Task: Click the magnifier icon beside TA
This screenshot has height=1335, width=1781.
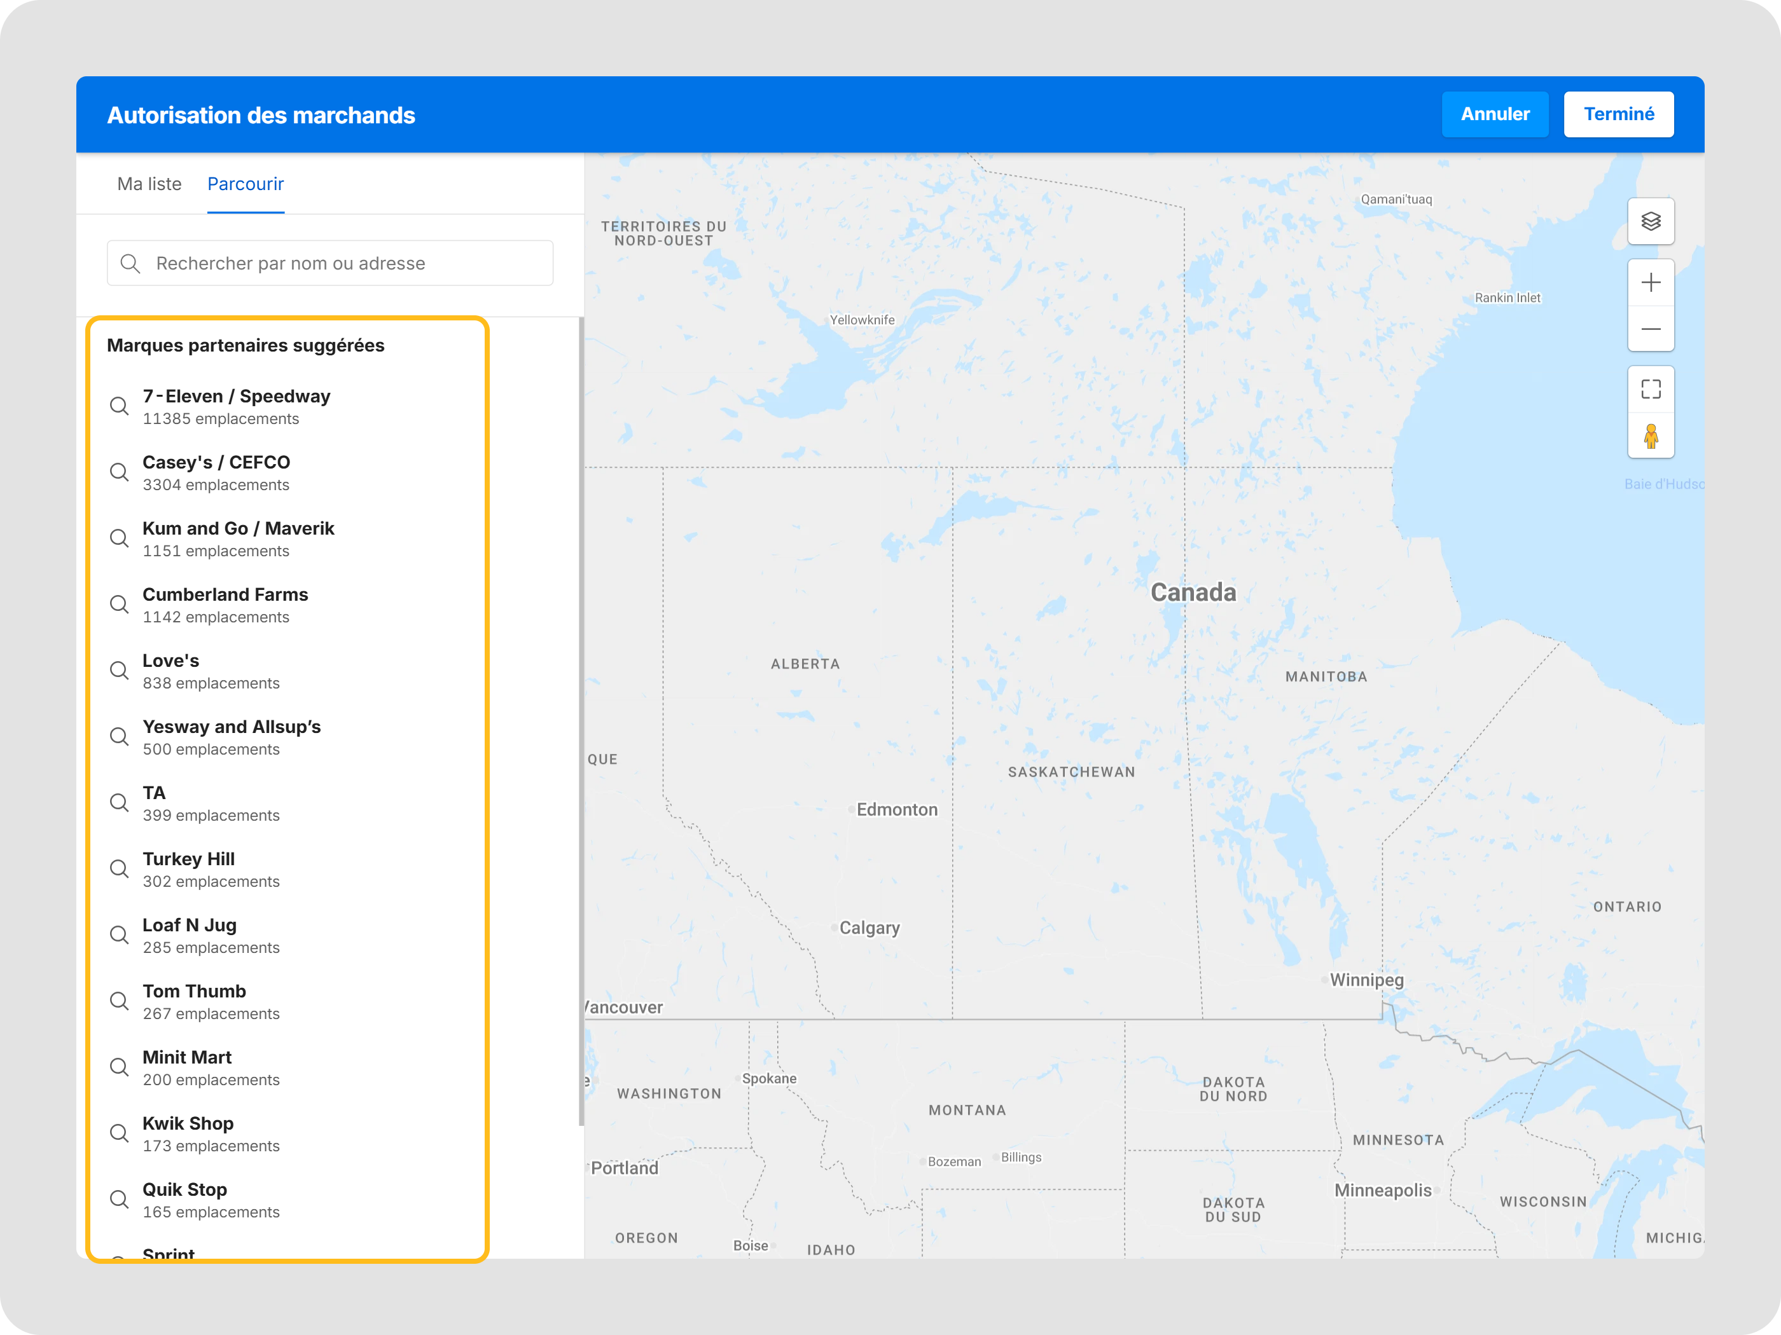Action: tap(119, 802)
